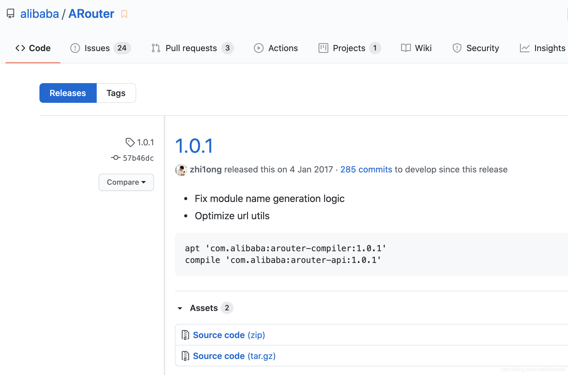Select the Releases button

pos(68,93)
